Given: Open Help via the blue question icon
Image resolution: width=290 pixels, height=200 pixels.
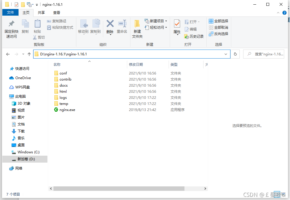Looking at the screenshot, I should [x=285, y=12].
